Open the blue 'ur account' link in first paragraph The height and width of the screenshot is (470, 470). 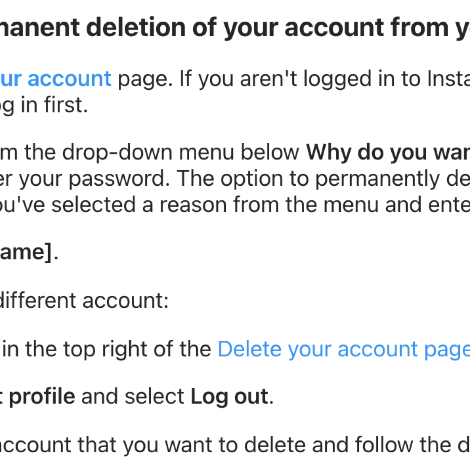coord(56,79)
